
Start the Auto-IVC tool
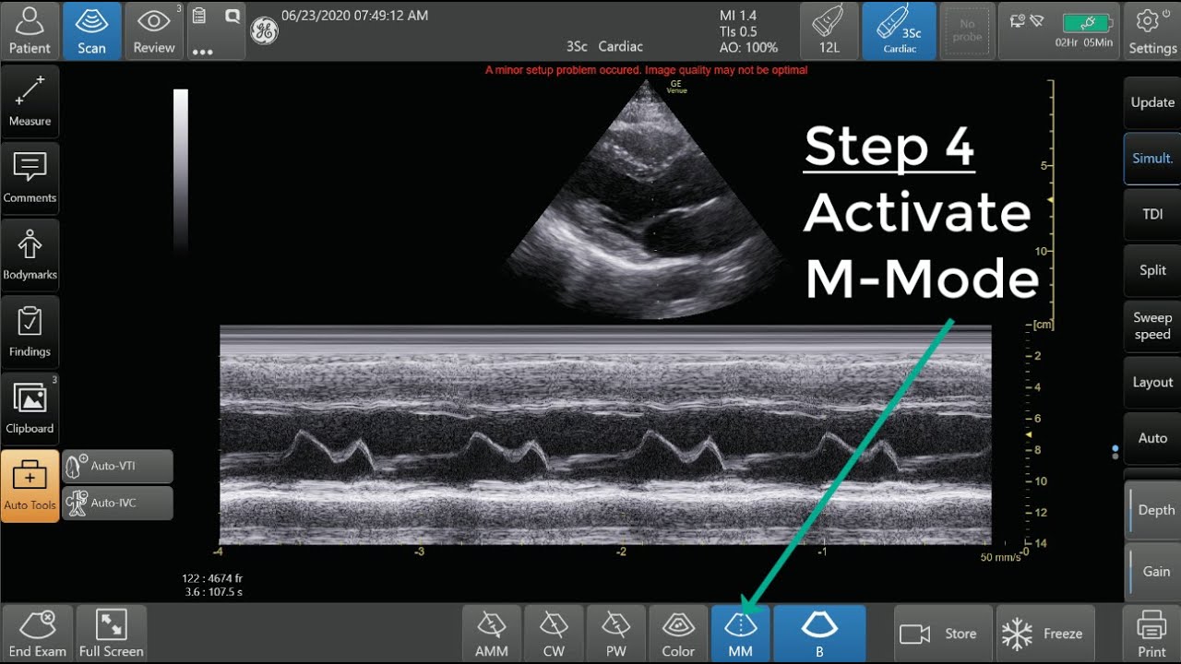coord(117,503)
